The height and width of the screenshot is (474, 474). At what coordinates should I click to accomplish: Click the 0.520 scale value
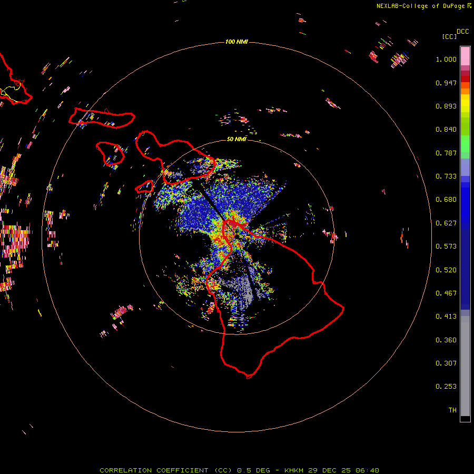pos(446,270)
